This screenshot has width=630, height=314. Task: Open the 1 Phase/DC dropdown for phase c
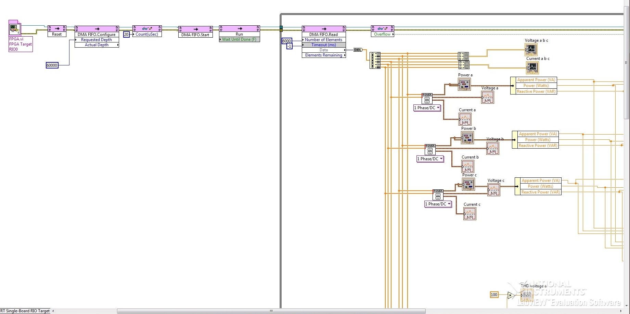tap(438, 204)
